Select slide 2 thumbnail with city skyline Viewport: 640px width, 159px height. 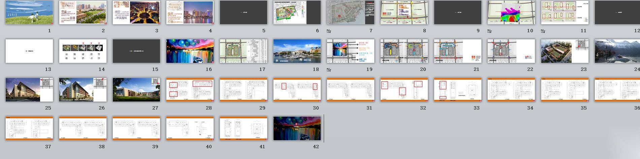pos(83,12)
